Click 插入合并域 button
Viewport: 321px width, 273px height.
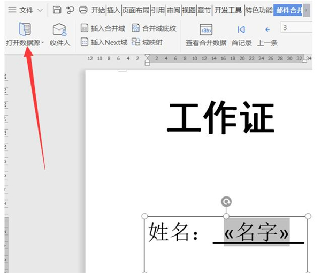click(103, 28)
